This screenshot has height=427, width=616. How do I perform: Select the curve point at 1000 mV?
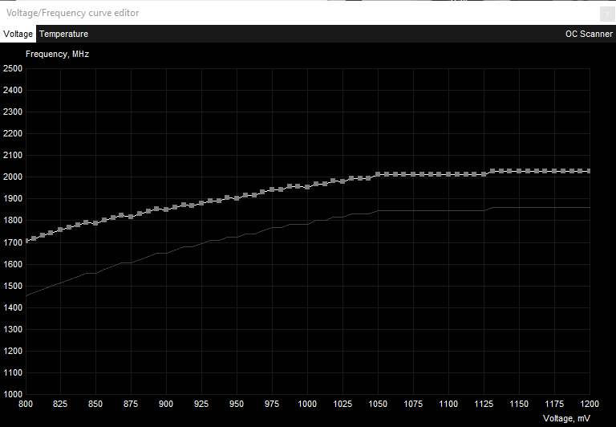[x=307, y=187]
